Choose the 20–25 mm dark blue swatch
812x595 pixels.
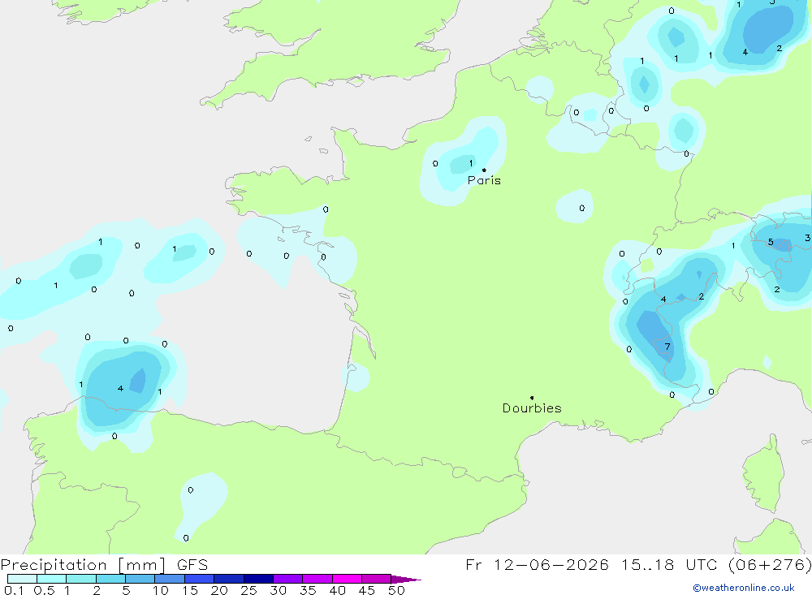tap(229, 579)
